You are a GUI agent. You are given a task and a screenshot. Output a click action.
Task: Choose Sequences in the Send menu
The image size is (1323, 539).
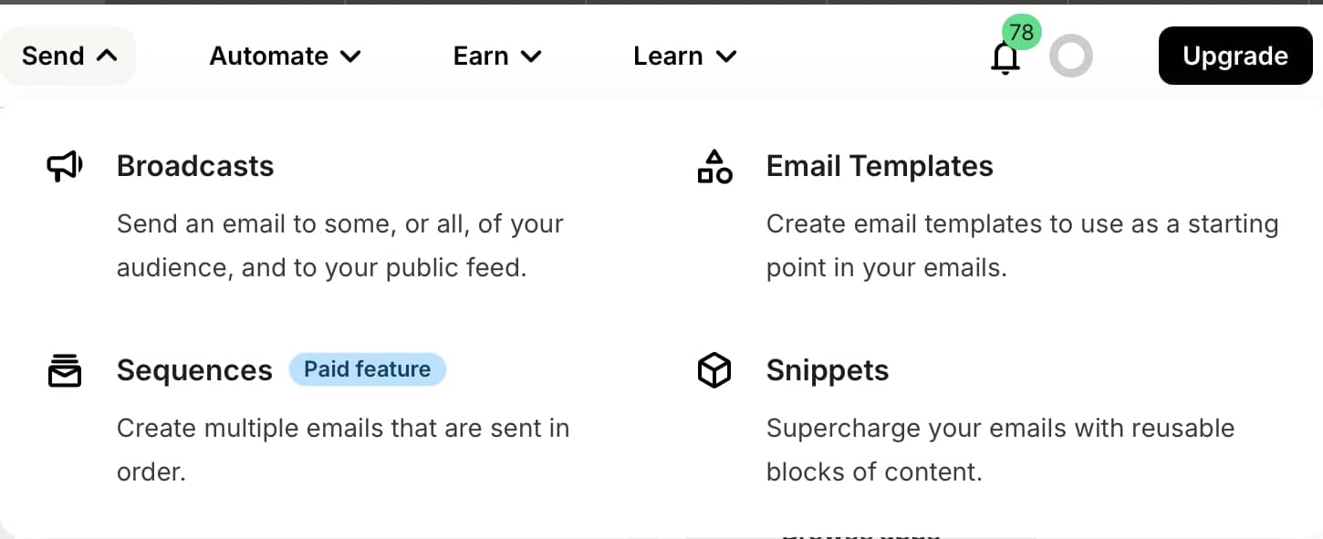194,370
